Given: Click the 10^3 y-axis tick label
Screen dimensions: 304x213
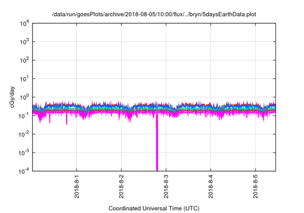Looking at the screenshot, I should [x=24, y=41].
